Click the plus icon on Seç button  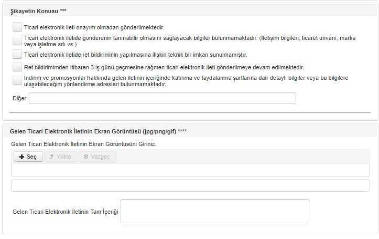tap(21, 157)
